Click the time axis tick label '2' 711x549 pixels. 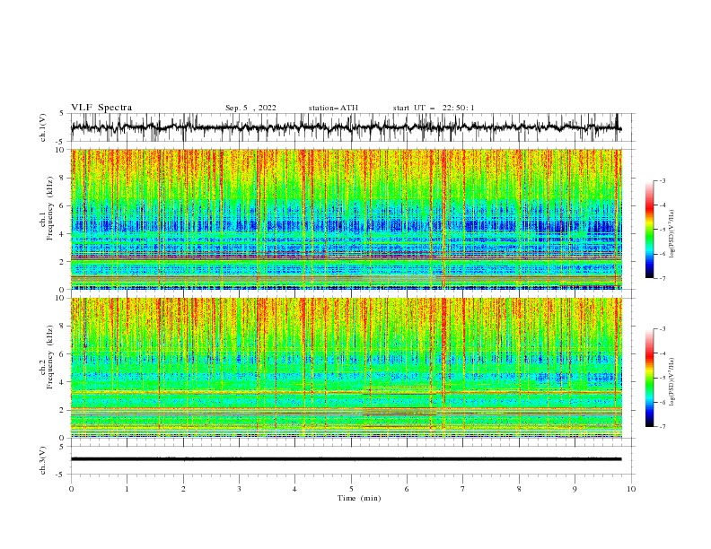183,489
